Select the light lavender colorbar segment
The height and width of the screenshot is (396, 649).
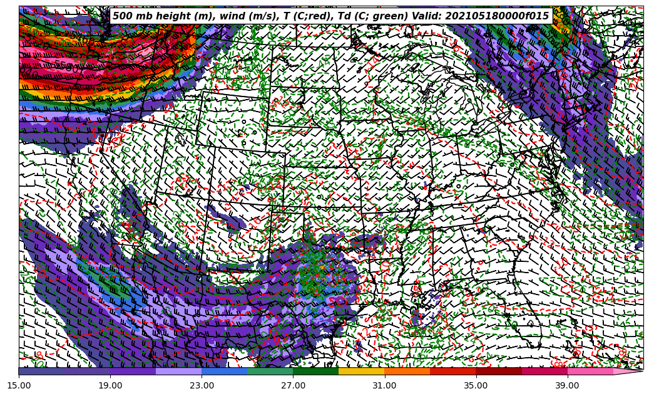[178, 371]
